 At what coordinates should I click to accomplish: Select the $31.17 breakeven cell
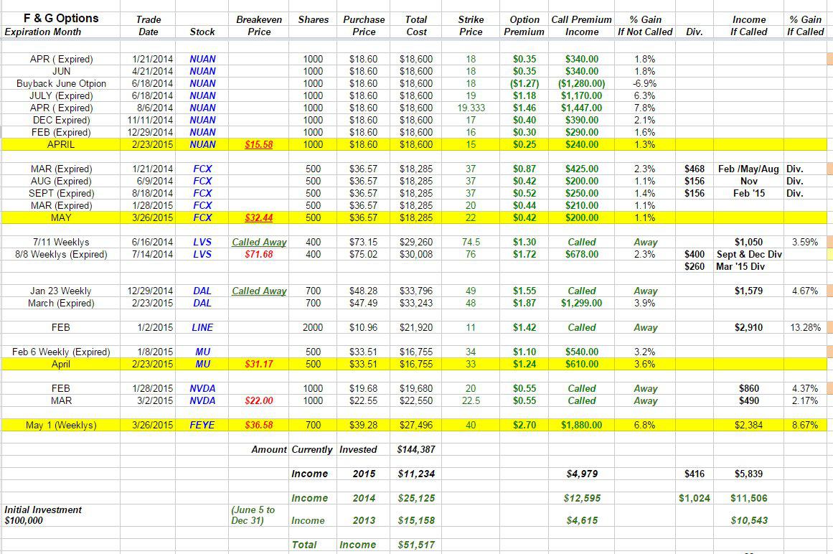click(259, 365)
